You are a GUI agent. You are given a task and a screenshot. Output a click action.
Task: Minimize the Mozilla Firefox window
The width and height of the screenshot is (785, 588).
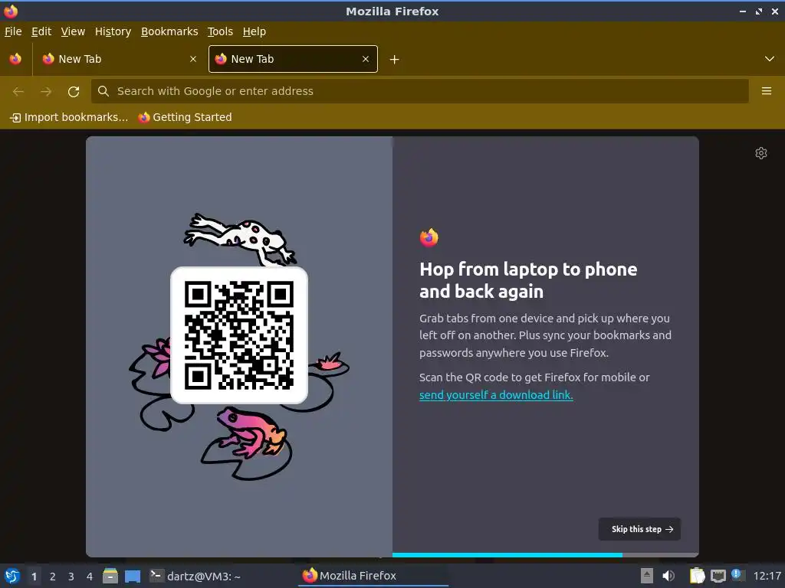pos(743,11)
